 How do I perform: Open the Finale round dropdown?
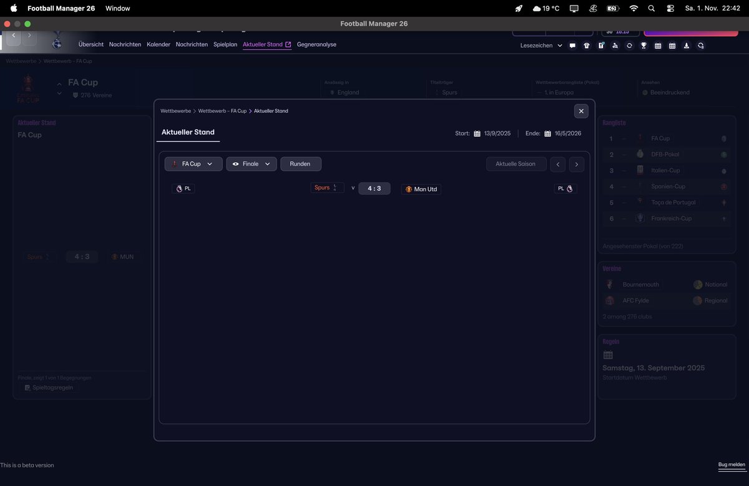252,164
